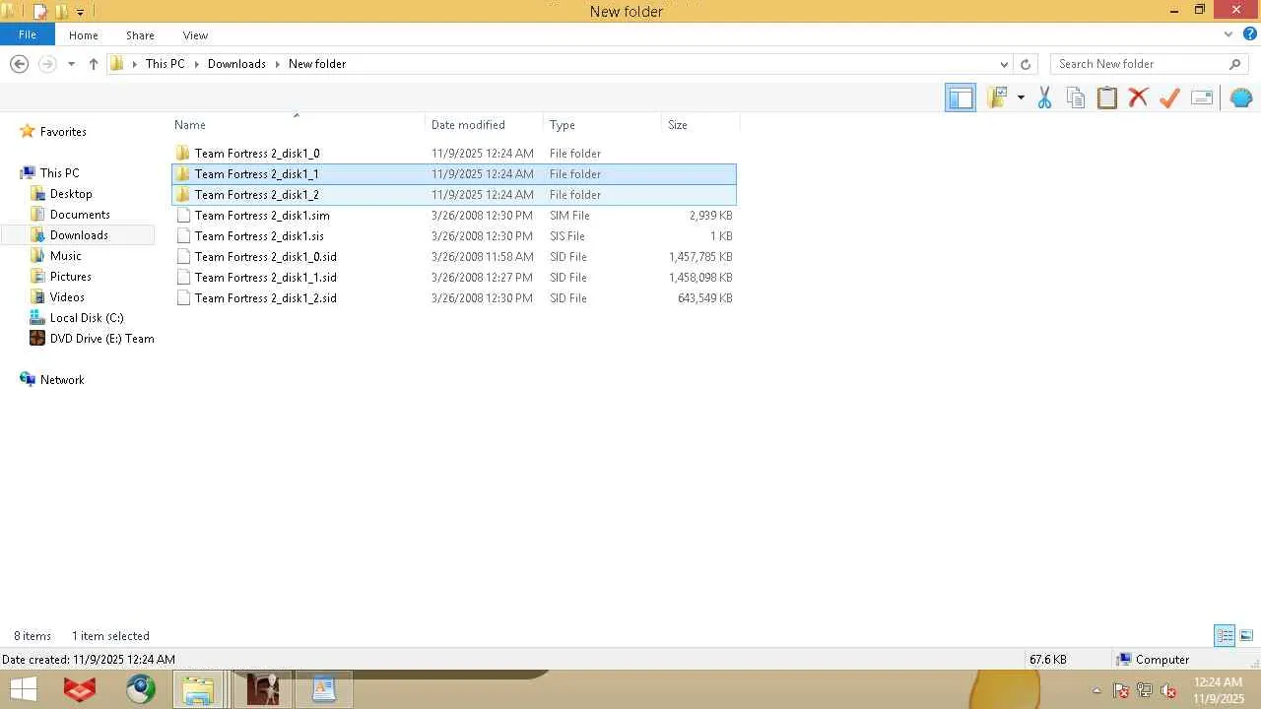Go up one folder level

tap(94, 64)
